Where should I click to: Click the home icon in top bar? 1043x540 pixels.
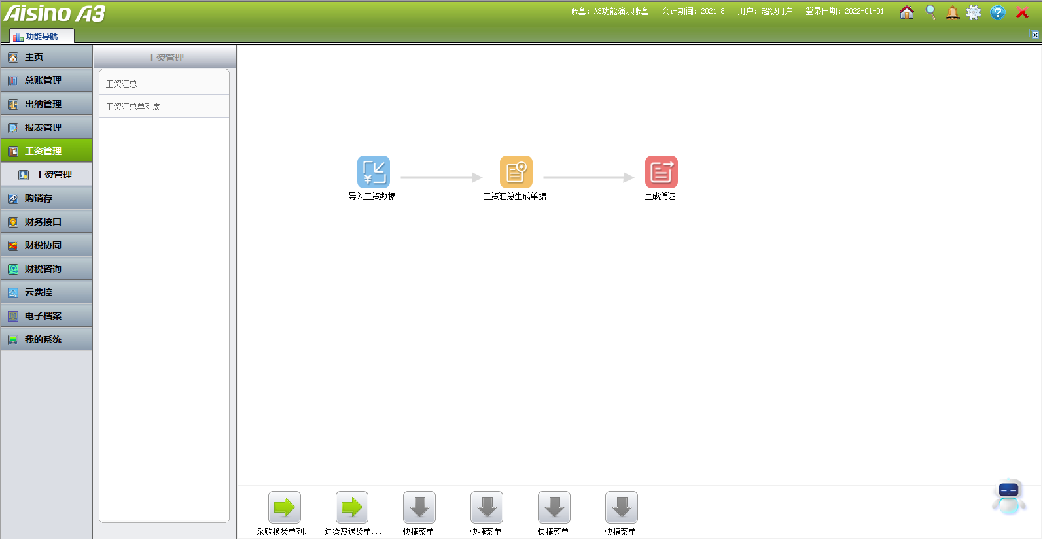click(x=906, y=12)
